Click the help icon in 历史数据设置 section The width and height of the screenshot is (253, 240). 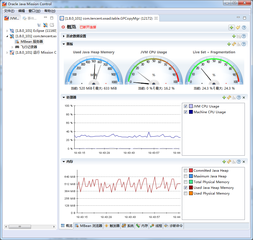click(244, 36)
